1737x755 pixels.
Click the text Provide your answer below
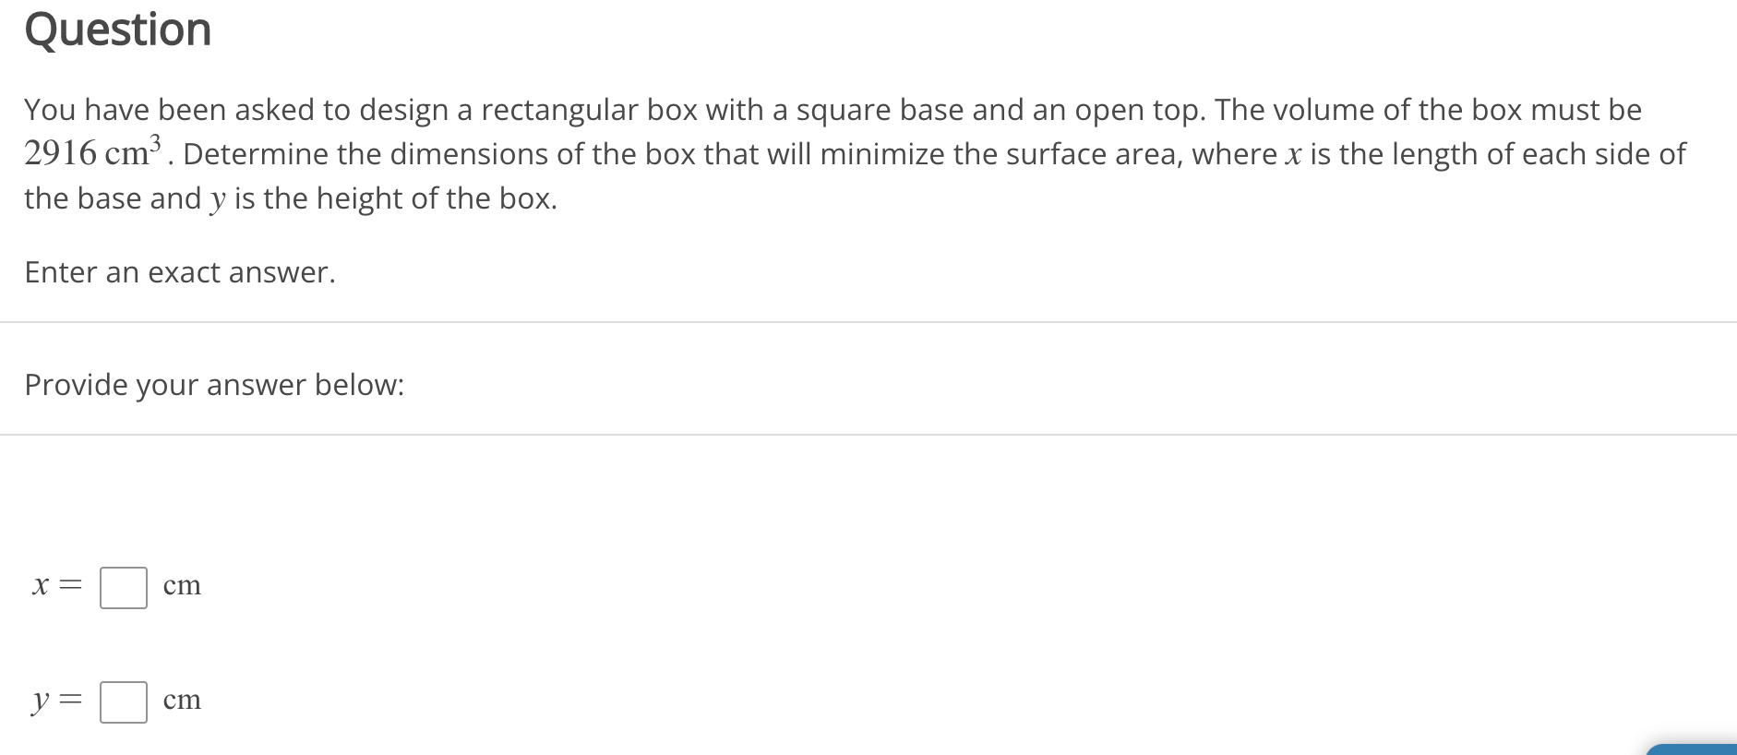point(212,385)
